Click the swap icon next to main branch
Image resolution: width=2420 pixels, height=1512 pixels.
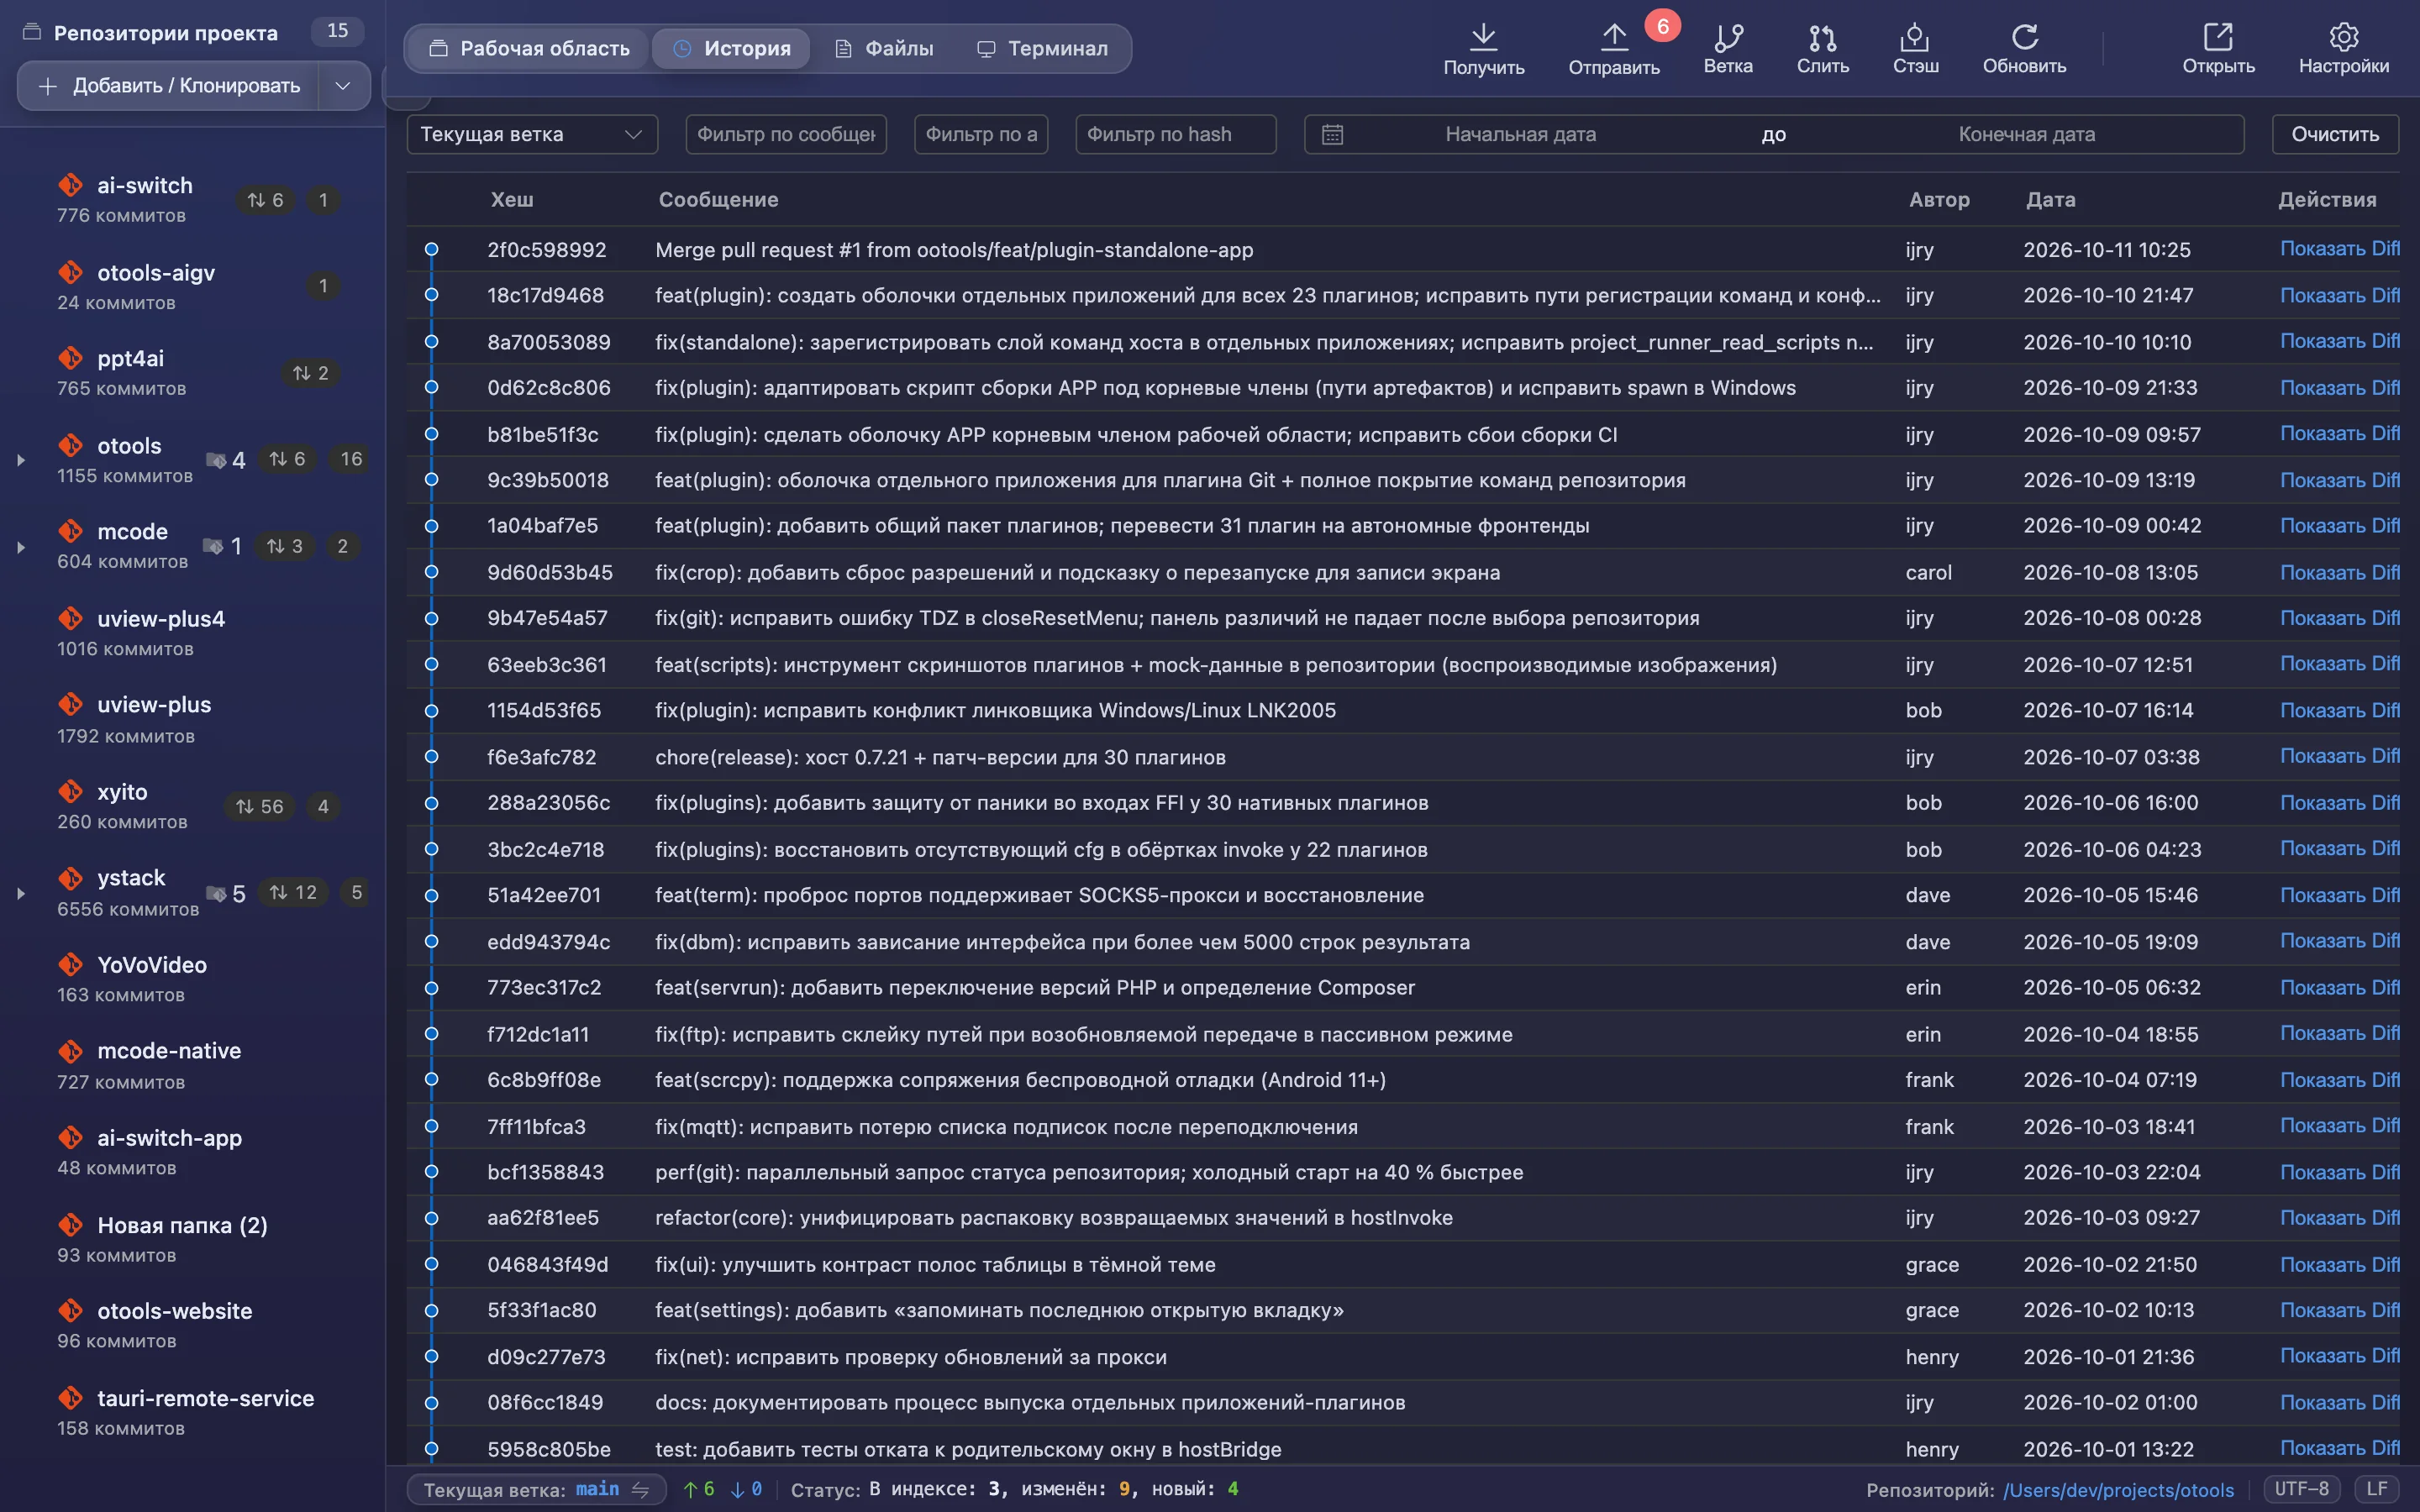tap(640, 1489)
